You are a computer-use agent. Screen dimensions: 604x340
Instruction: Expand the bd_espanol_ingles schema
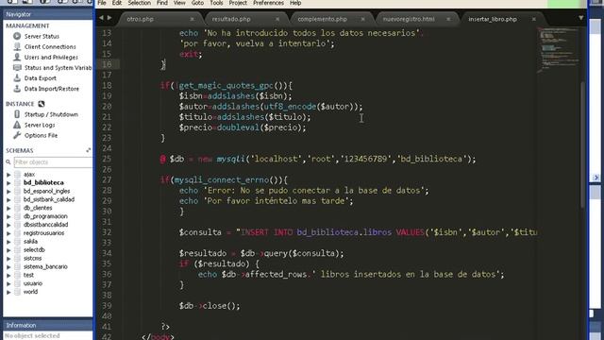click(x=8, y=191)
